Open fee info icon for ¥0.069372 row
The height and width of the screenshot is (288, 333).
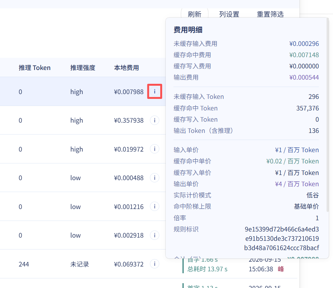pos(155,264)
